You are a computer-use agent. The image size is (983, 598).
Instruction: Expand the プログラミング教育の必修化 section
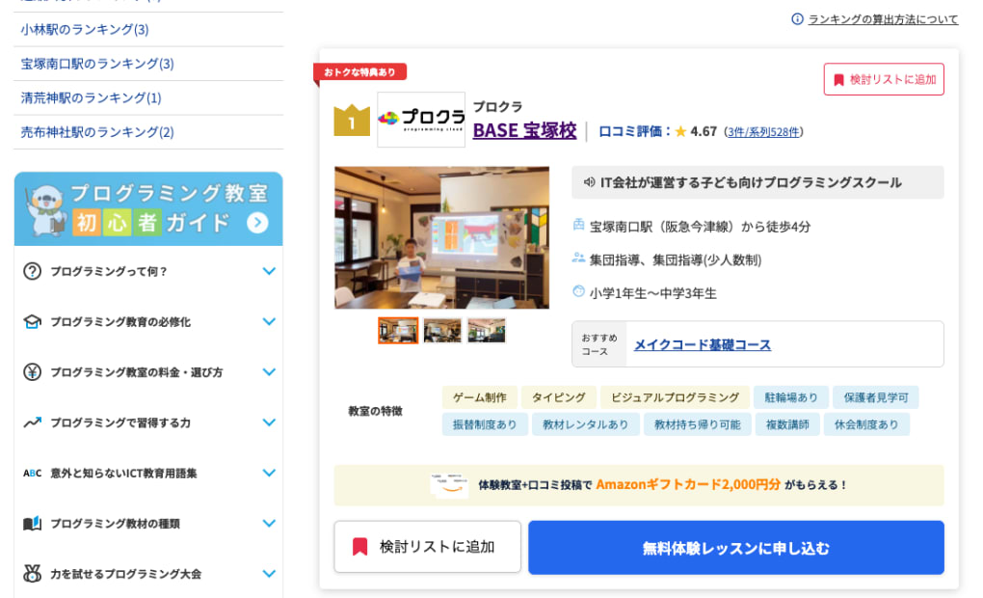[x=269, y=322]
